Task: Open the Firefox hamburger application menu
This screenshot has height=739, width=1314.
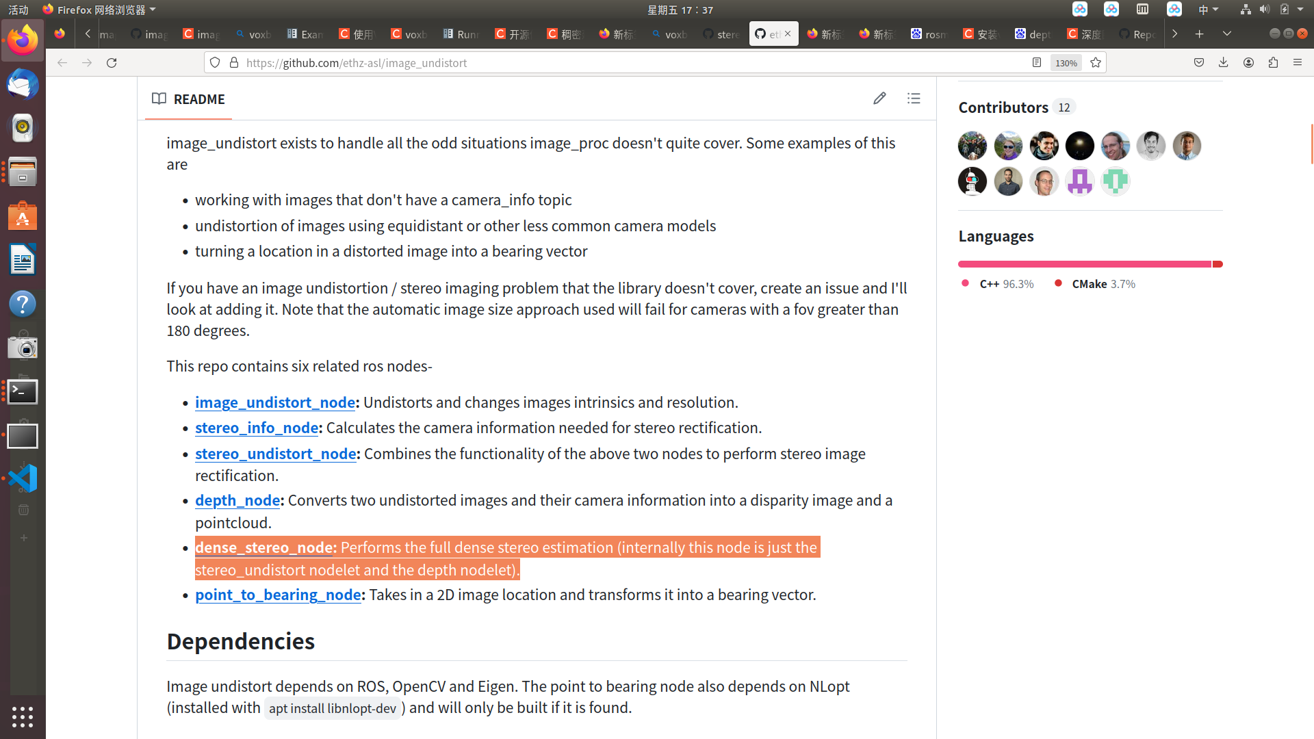Action: 1298,62
